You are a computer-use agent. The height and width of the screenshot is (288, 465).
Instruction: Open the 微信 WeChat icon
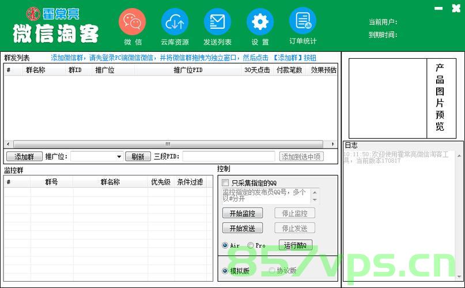click(133, 22)
